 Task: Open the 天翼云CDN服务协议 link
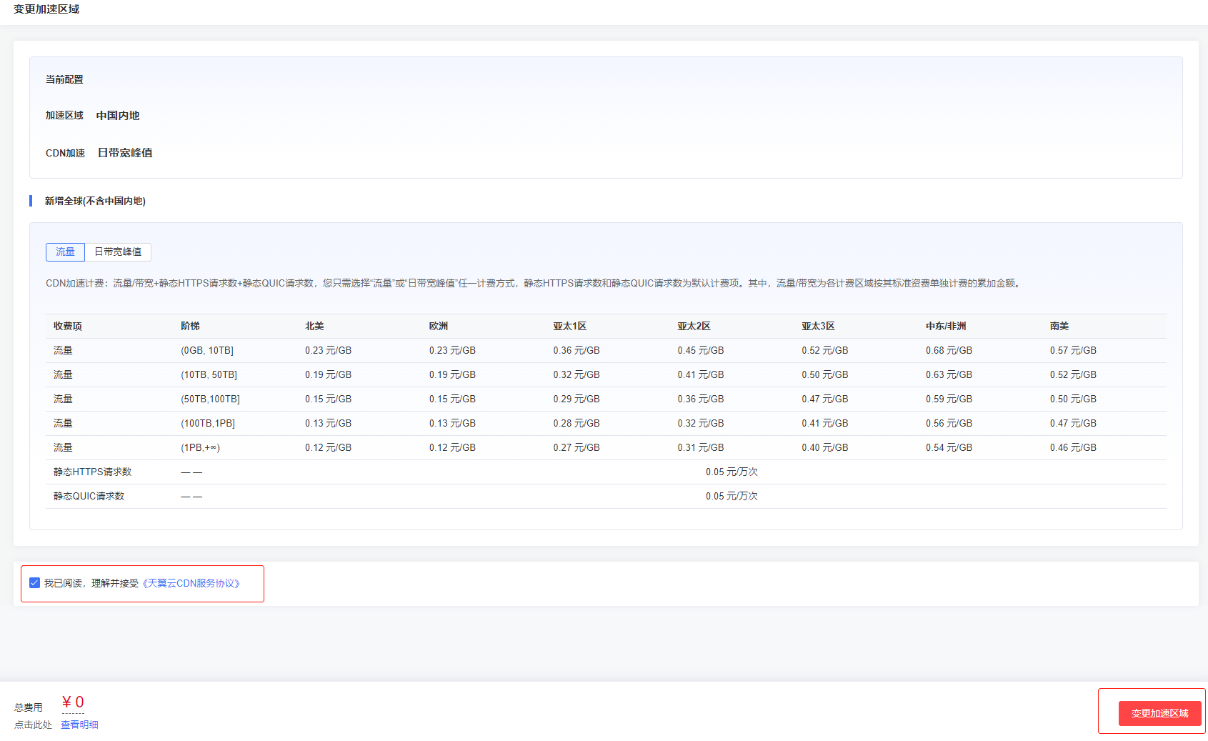pos(191,583)
